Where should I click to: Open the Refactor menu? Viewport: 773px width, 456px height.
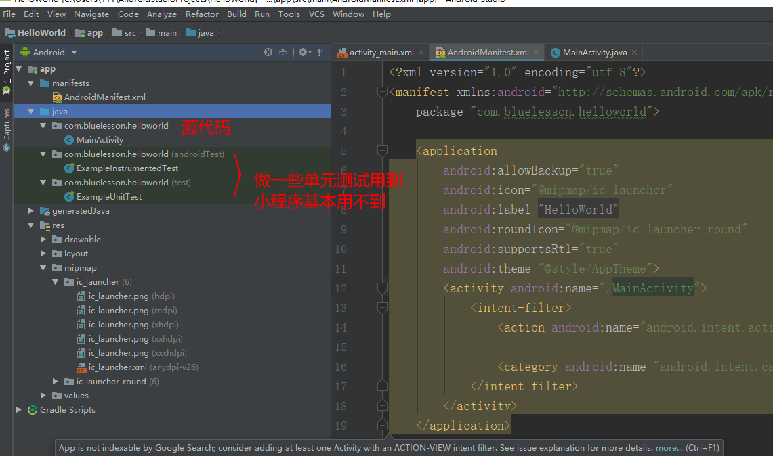point(202,14)
